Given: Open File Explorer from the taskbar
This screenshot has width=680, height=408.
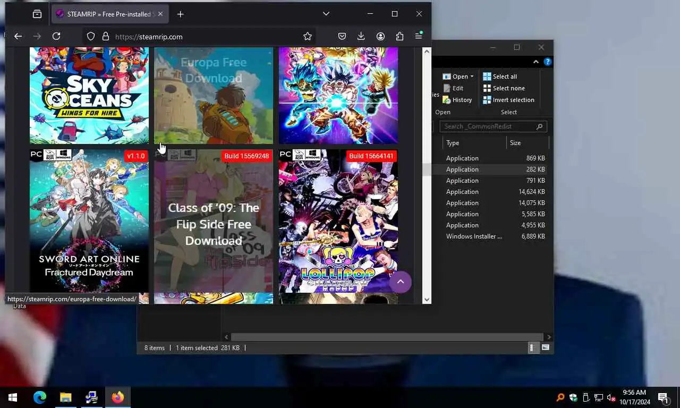Looking at the screenshot, I should pyautogui.click(x=65, y=397).
